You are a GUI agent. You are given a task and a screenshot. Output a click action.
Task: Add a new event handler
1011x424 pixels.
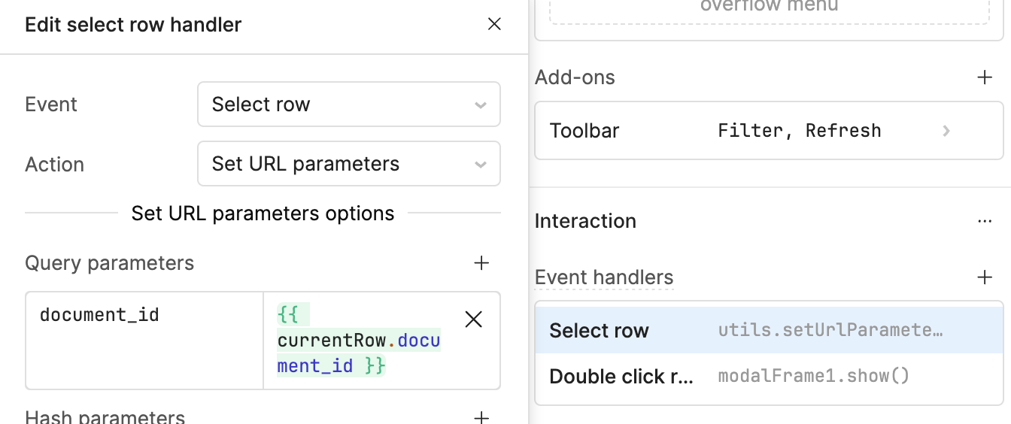984,277
